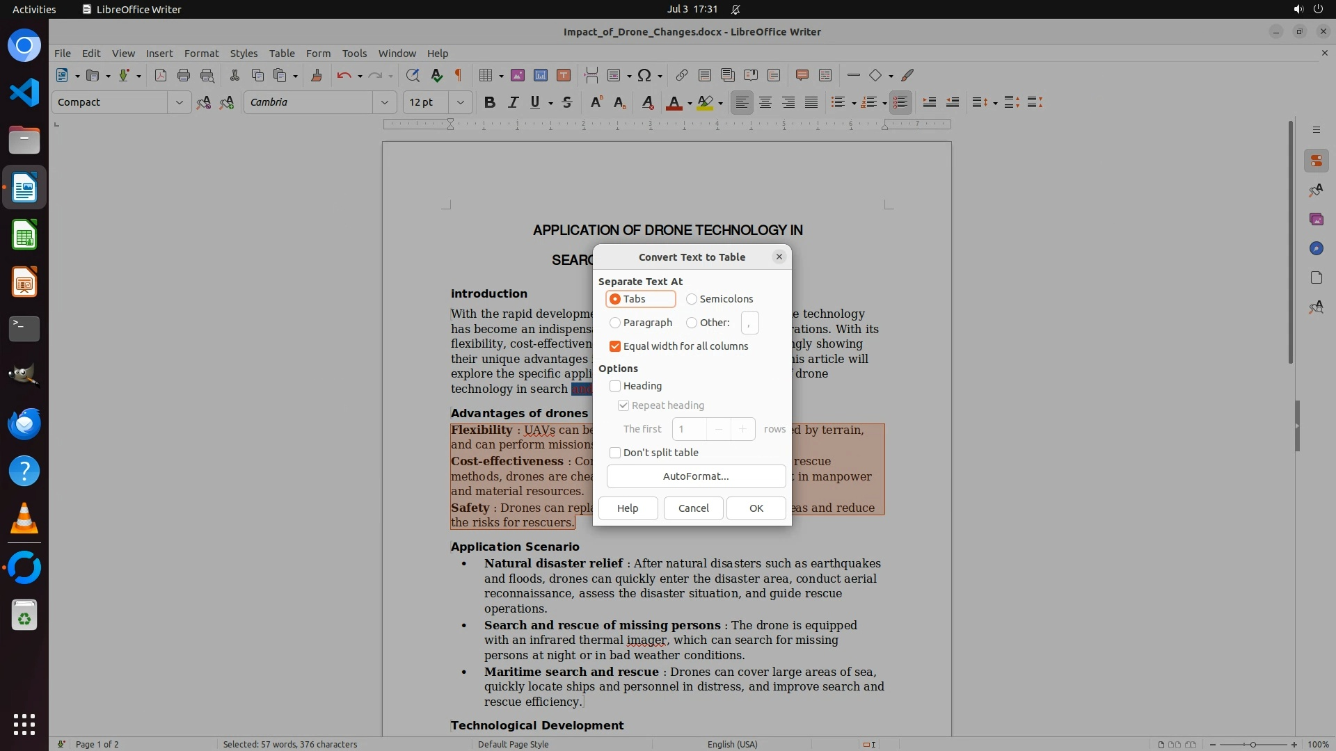Select the Paragraph separator option

(x=615, y=323)
